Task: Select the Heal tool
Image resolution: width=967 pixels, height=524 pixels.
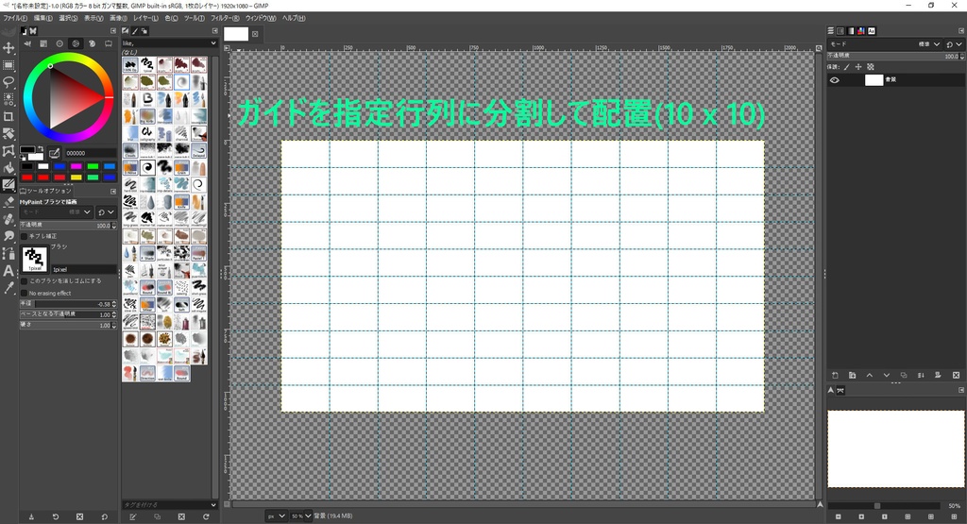Action: click(8, 219)
